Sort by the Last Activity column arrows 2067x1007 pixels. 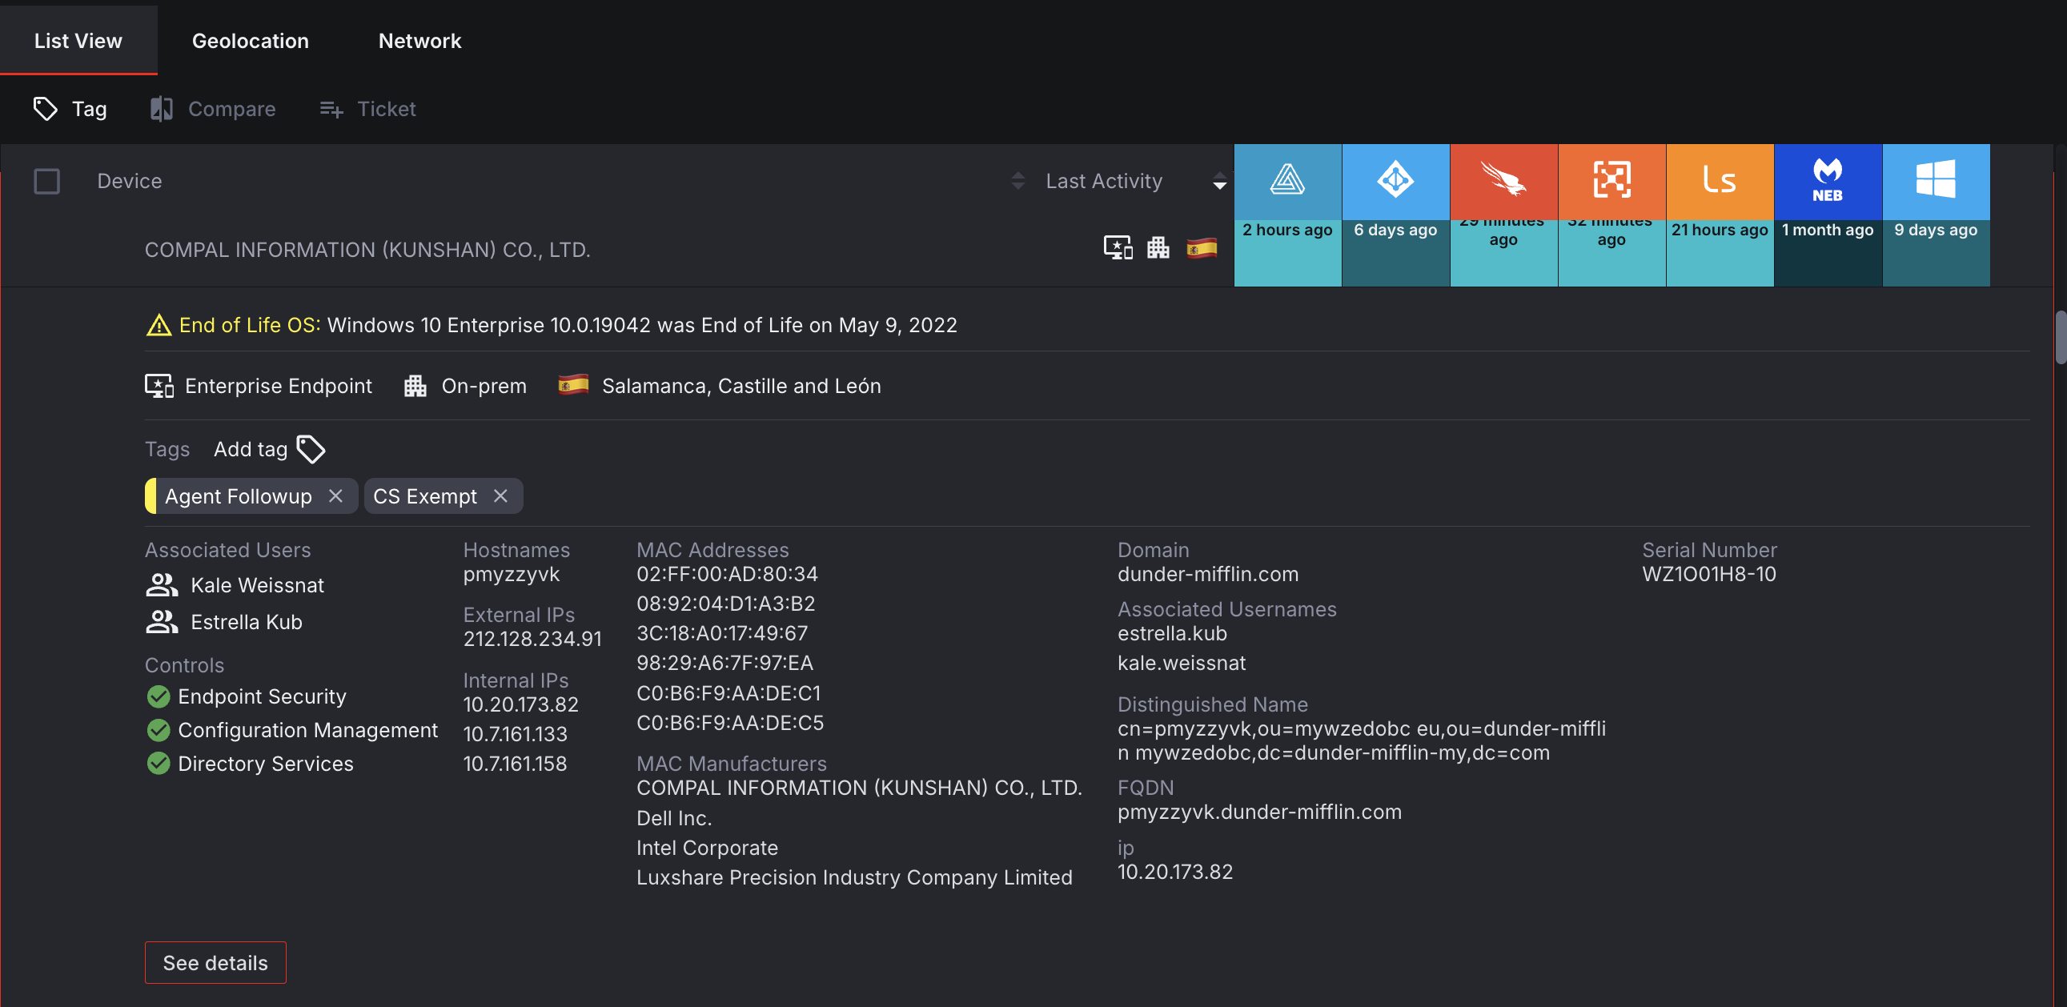(x=1219, y=181)
